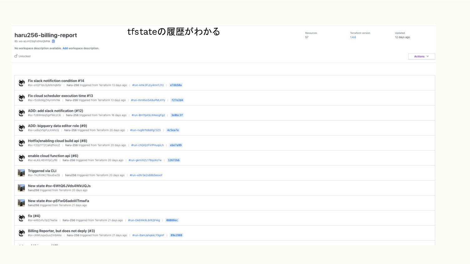The image size is (470, 264).
Task: Open run link #run-chQiQzFVrPHuqoLh
Action: click(x=147, y=145)
